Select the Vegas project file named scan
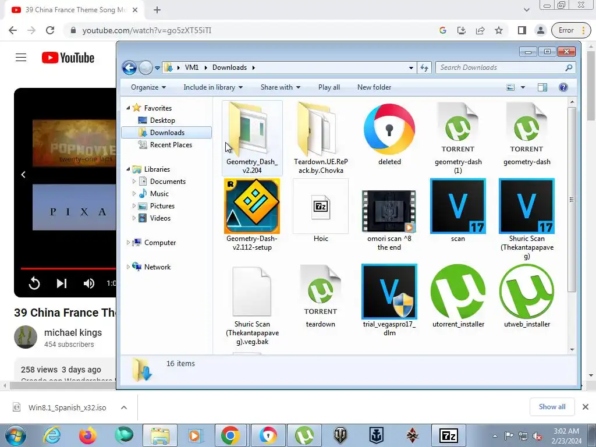596x447 pixels. pos(458,210)
